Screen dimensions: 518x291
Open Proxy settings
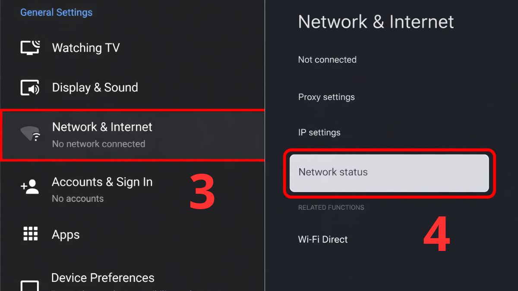point(326,97)
